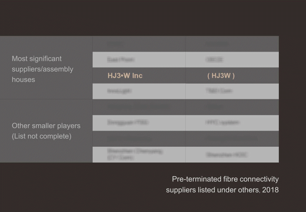306x212 pixels.
Task: Select the 2018 year in the caption
Action: click(271, 190)
